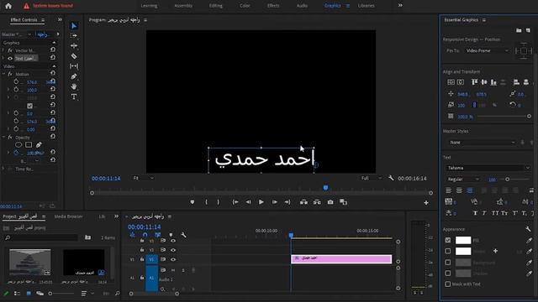
Task: Toggle the Fill checkbox
Action: click(x=448, y=241)
